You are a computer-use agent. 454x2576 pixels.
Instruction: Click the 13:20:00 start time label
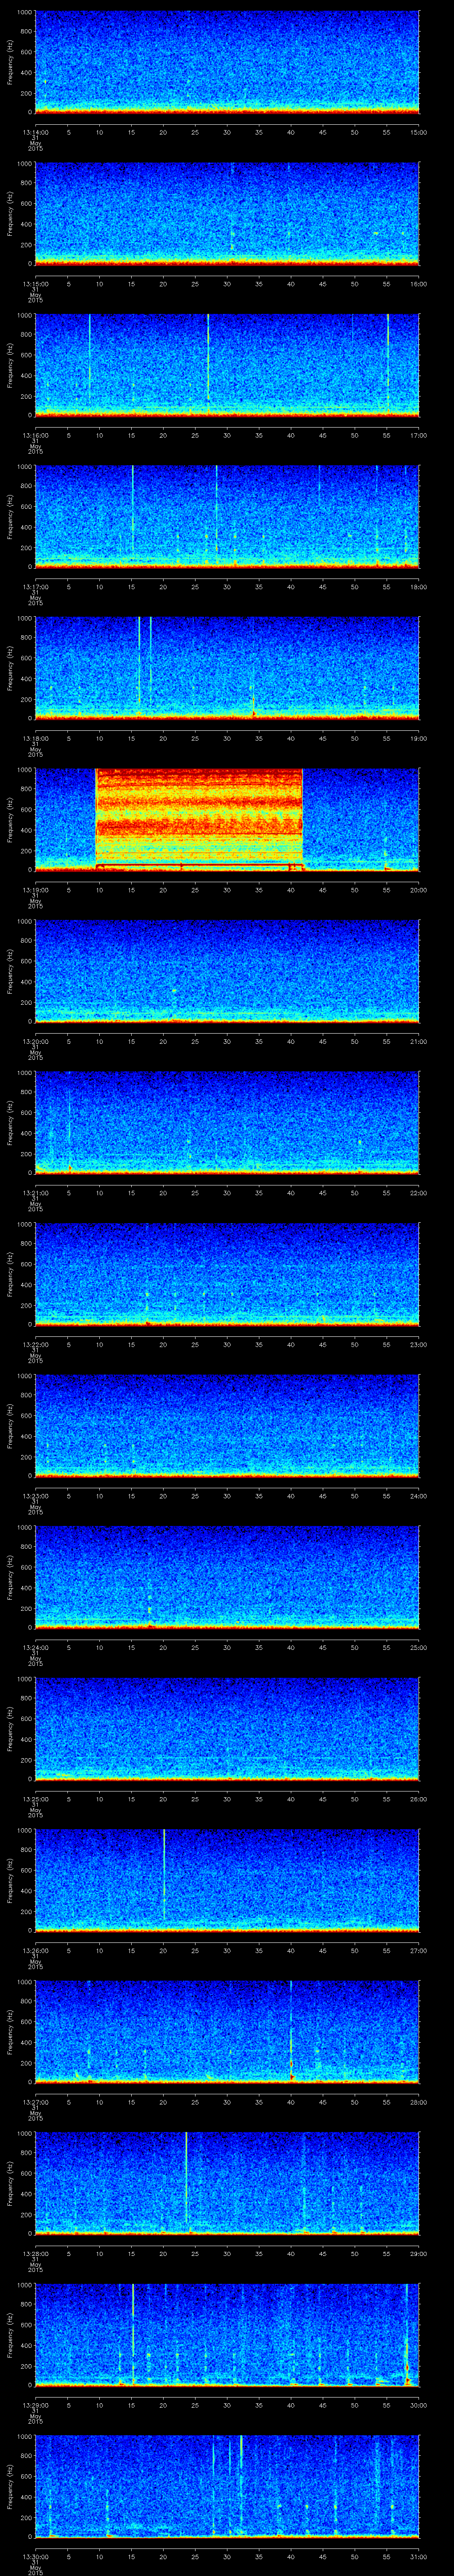coord(35,1041)
